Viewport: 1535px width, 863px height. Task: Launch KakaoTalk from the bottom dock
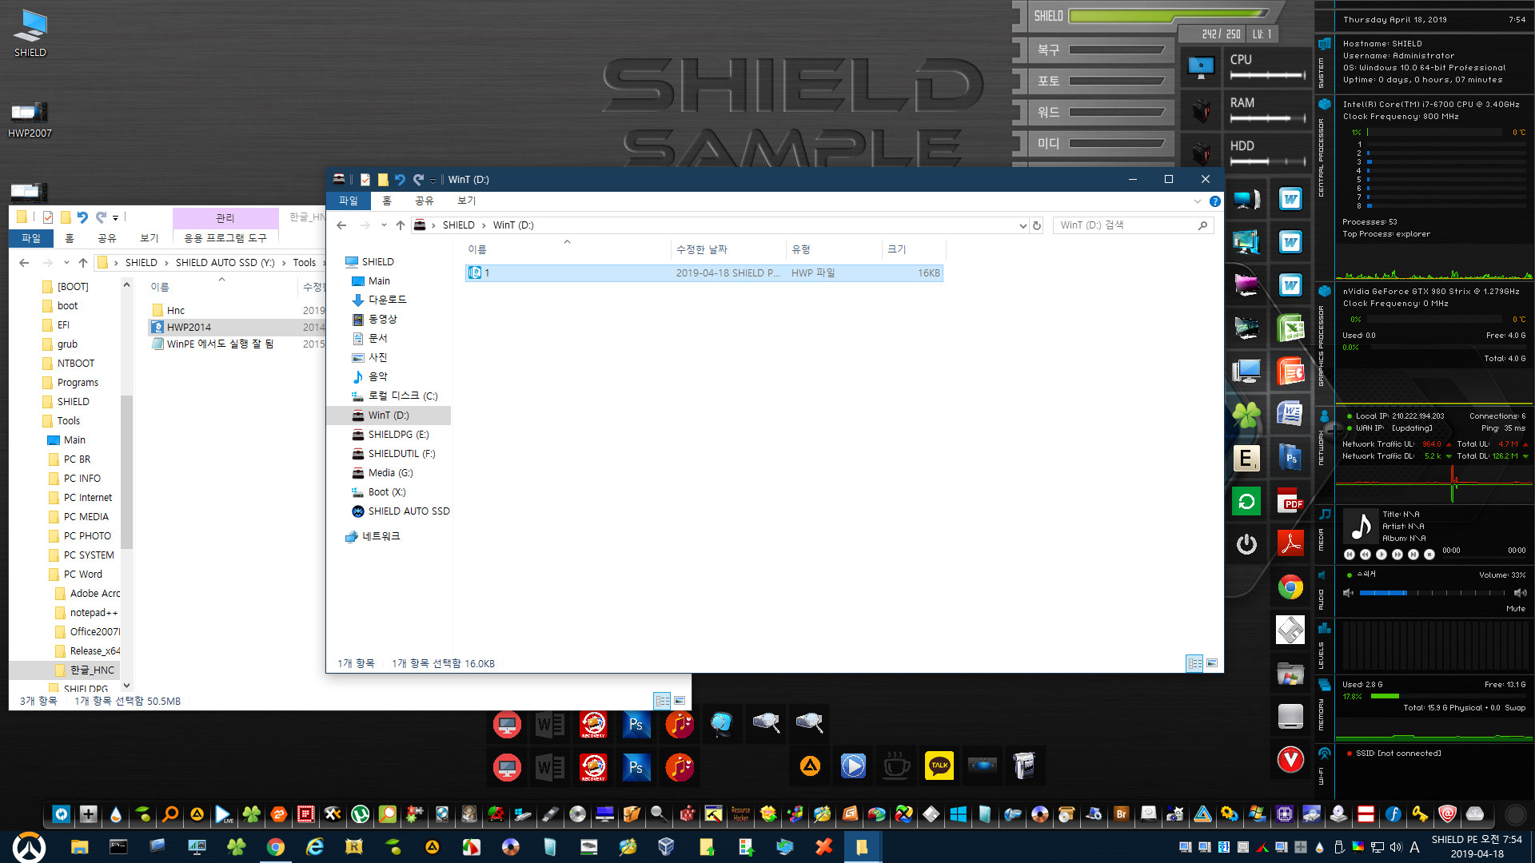coord(939,766)
